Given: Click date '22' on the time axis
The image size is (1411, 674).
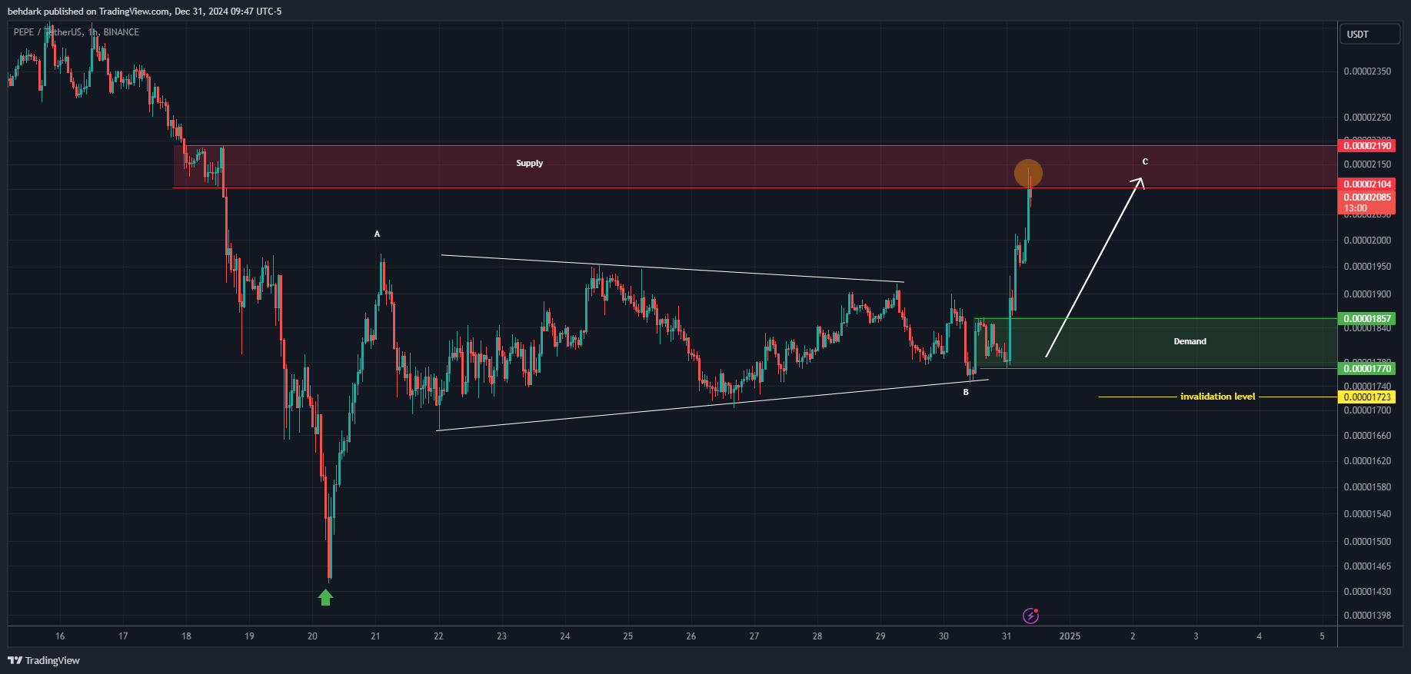Looking at the screenshot, I should (x=438, y=636).
